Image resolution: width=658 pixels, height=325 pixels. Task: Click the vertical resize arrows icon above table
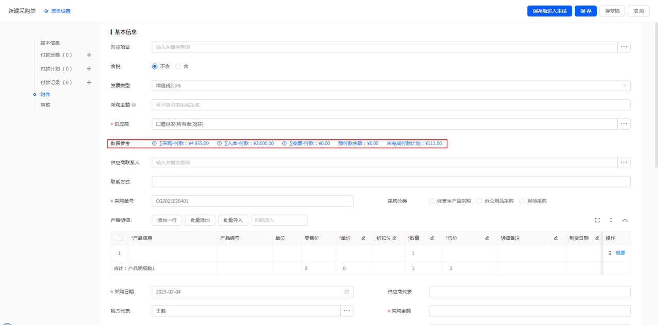[611, 220]
